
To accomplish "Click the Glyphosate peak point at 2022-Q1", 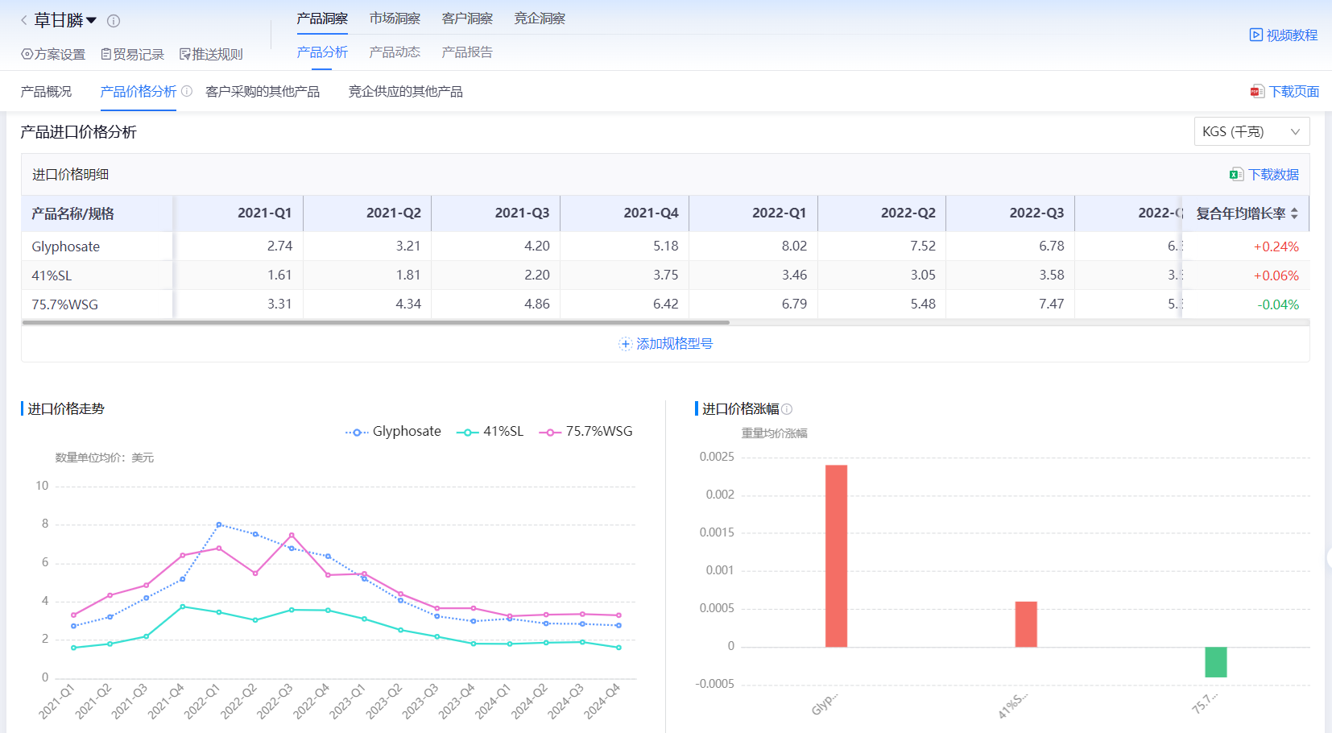I will pyautogui.click(x=219, y=524).
